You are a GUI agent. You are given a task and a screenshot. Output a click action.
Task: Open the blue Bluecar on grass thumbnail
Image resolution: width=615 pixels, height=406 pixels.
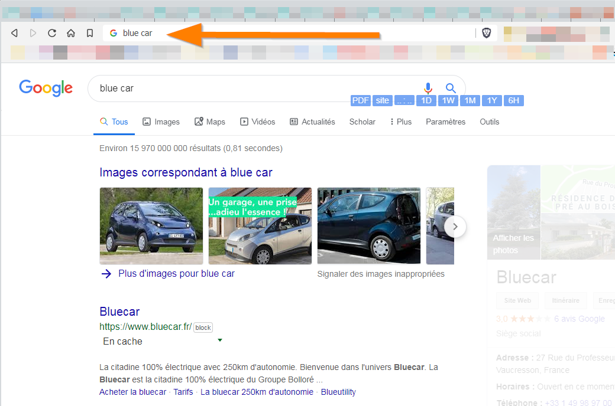(x=151, y=226)
